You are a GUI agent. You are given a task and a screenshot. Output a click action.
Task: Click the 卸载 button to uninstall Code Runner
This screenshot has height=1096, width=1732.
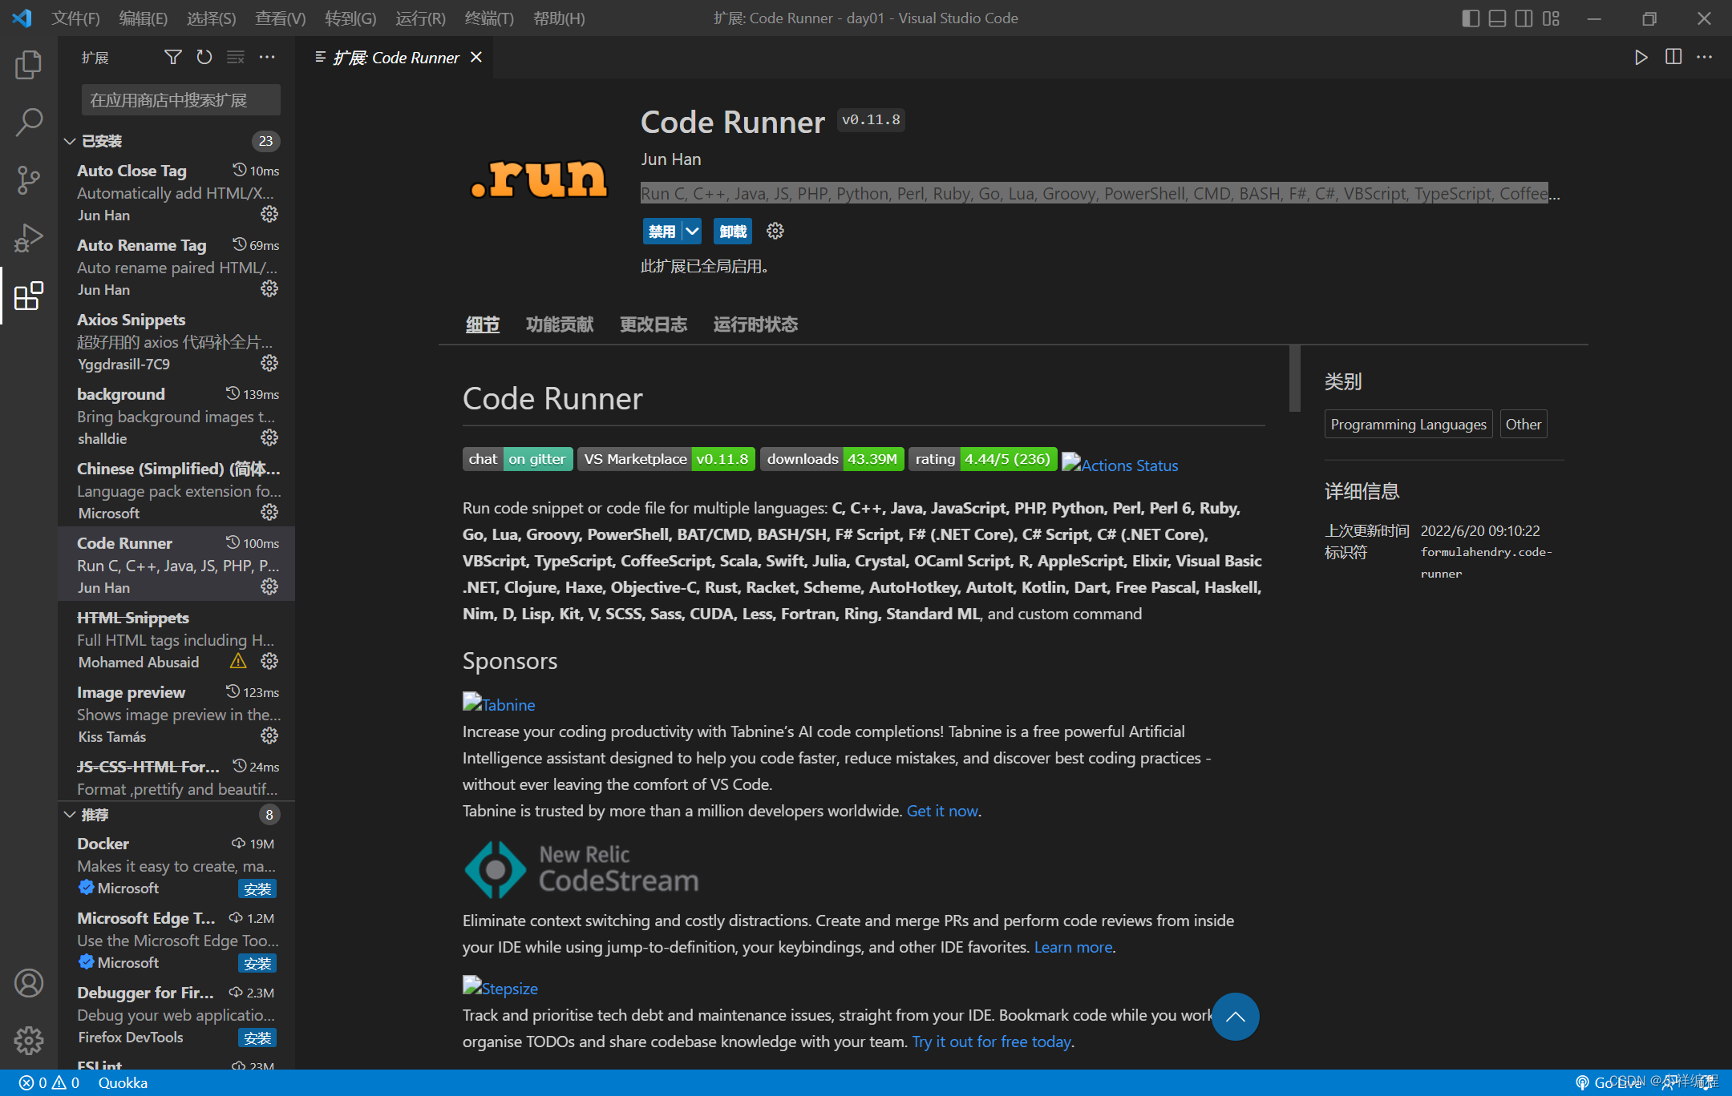pos(731,231)
